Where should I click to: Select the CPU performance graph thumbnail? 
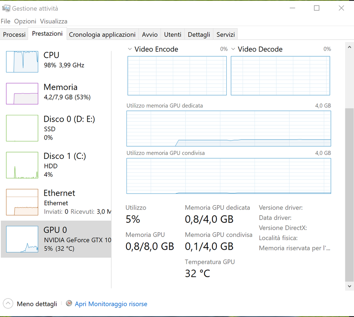tap(22, 61)
